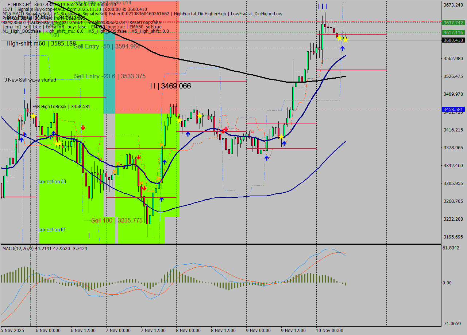This screenshot has width=467, height=335.
Task: Select the 'FSB-HighToBreak | 3458.581' label
Action: [x=61, y=107]
